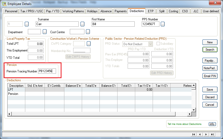
Task: Click the info button about Deductions
Action: (x=212, y=124)
